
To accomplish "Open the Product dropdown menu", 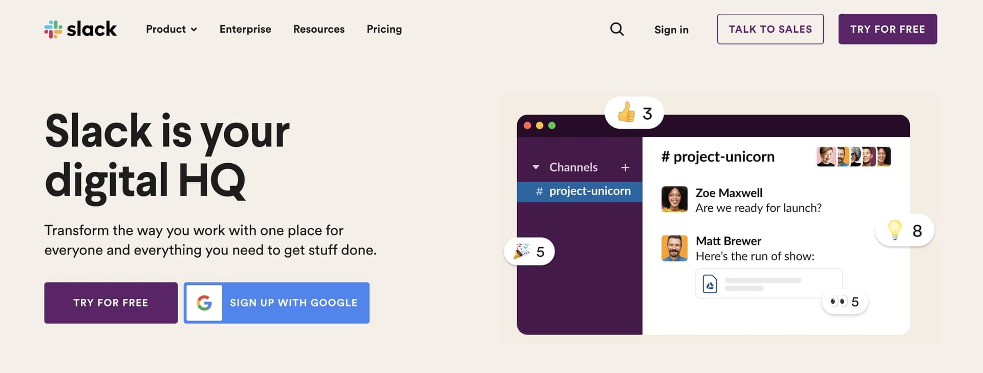I will (x=171, y=29).
